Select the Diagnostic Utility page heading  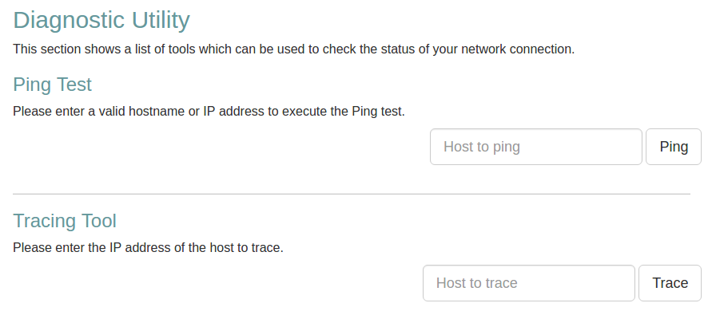pyautogui.click(x=101, y=21)
